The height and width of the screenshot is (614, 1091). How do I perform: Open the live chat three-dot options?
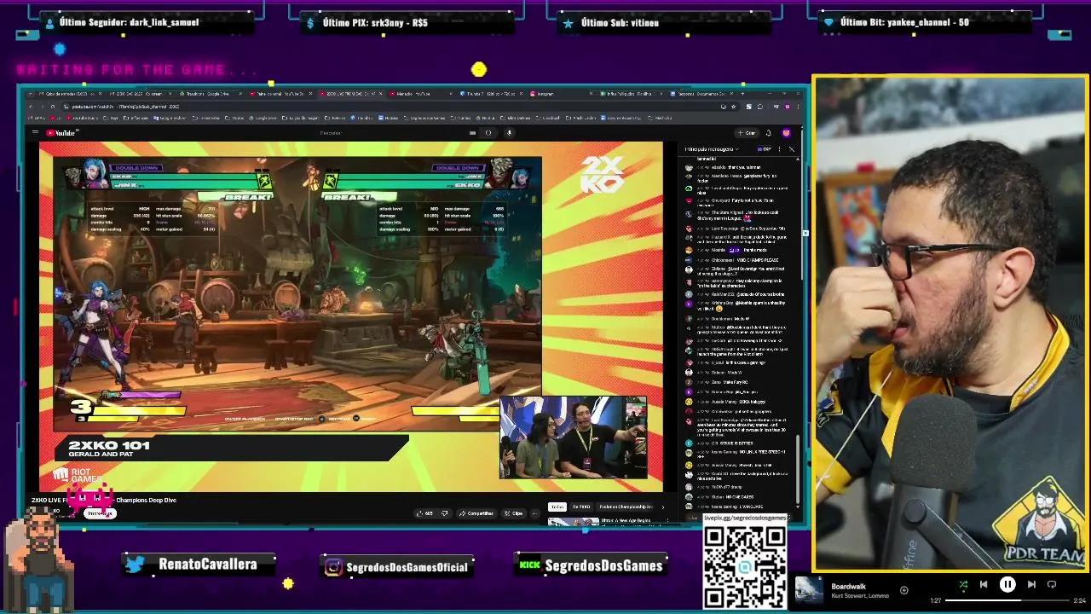(779, 149)
